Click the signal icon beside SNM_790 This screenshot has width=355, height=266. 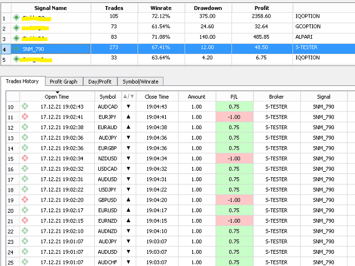(16, 49)
